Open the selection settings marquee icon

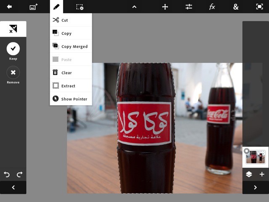click(x=79, y=7)
